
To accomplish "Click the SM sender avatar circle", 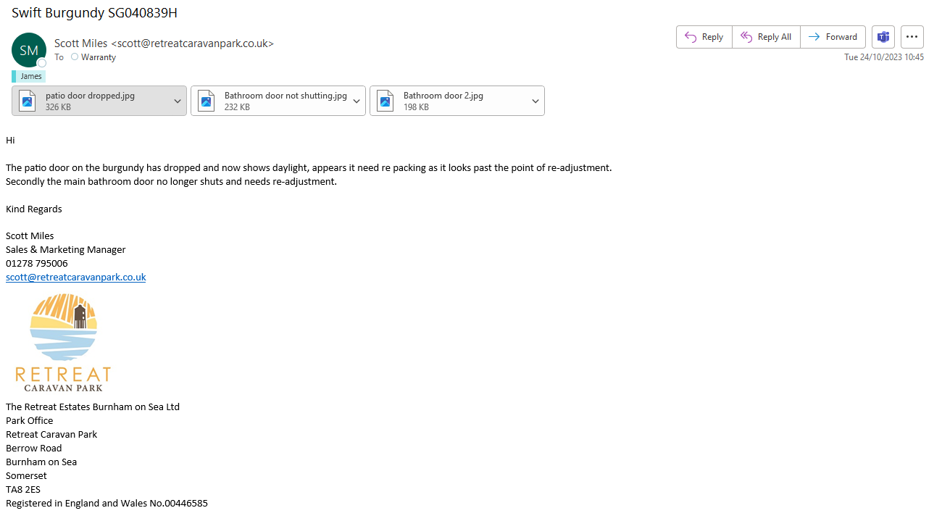I will (29, 50).
